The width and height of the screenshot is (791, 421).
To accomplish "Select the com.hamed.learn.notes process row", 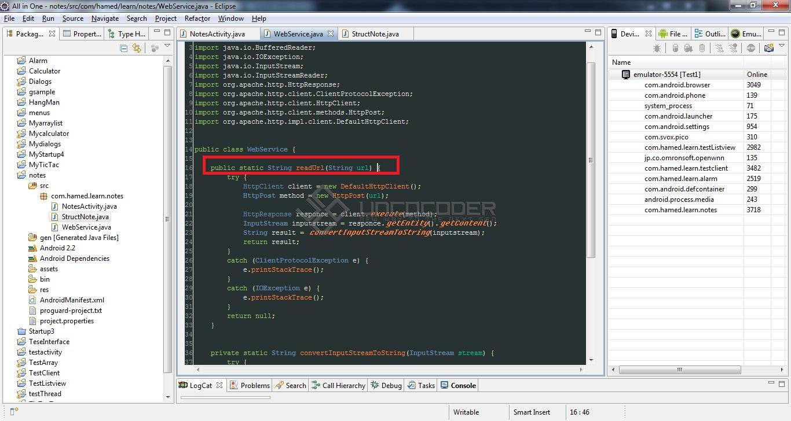I will point(698,210).
